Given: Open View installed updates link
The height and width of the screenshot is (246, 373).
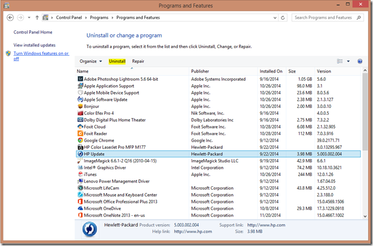Looking at the screenshot, I should [34, 45].
